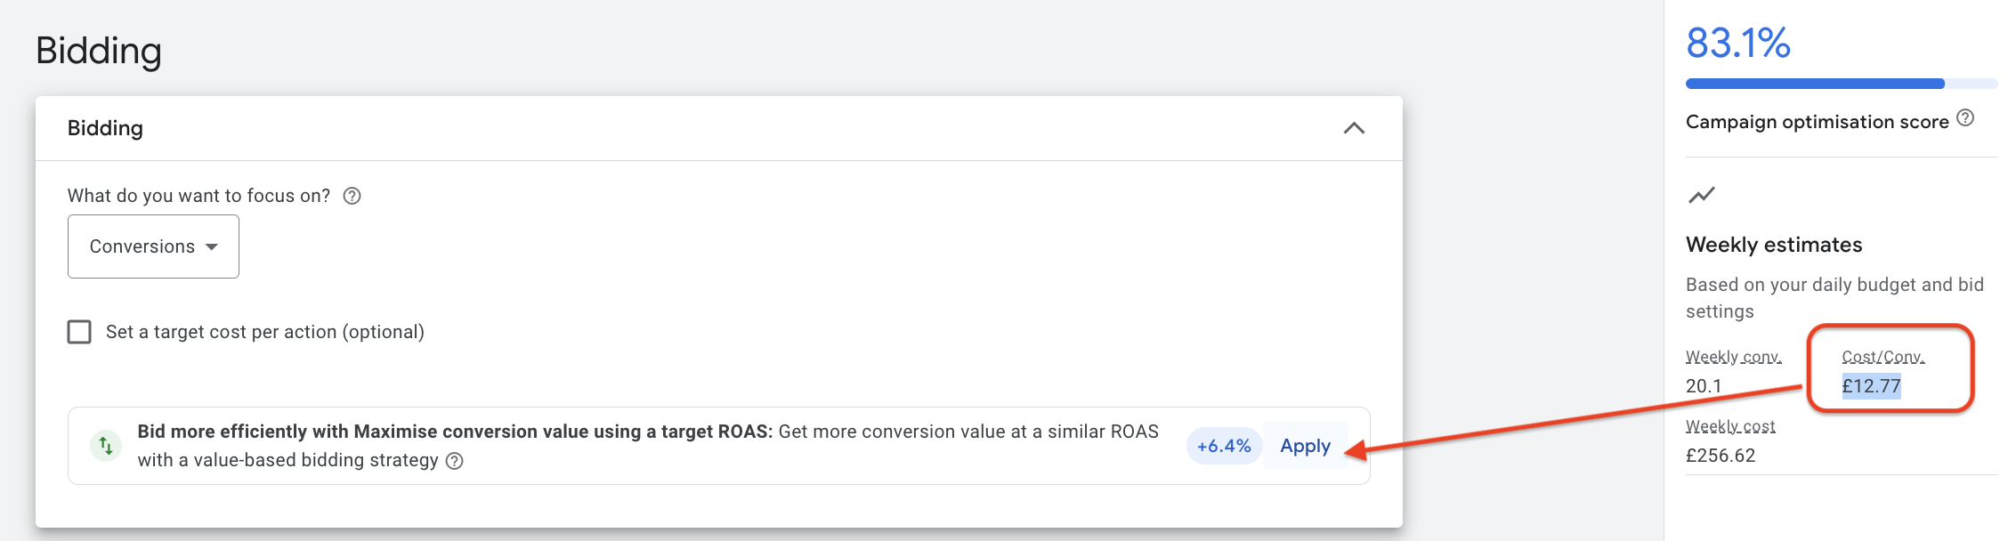This screenshot has height=541, width=2008.
Task: Apply the Maximise conversion value recommendation
Action: 1305,446
